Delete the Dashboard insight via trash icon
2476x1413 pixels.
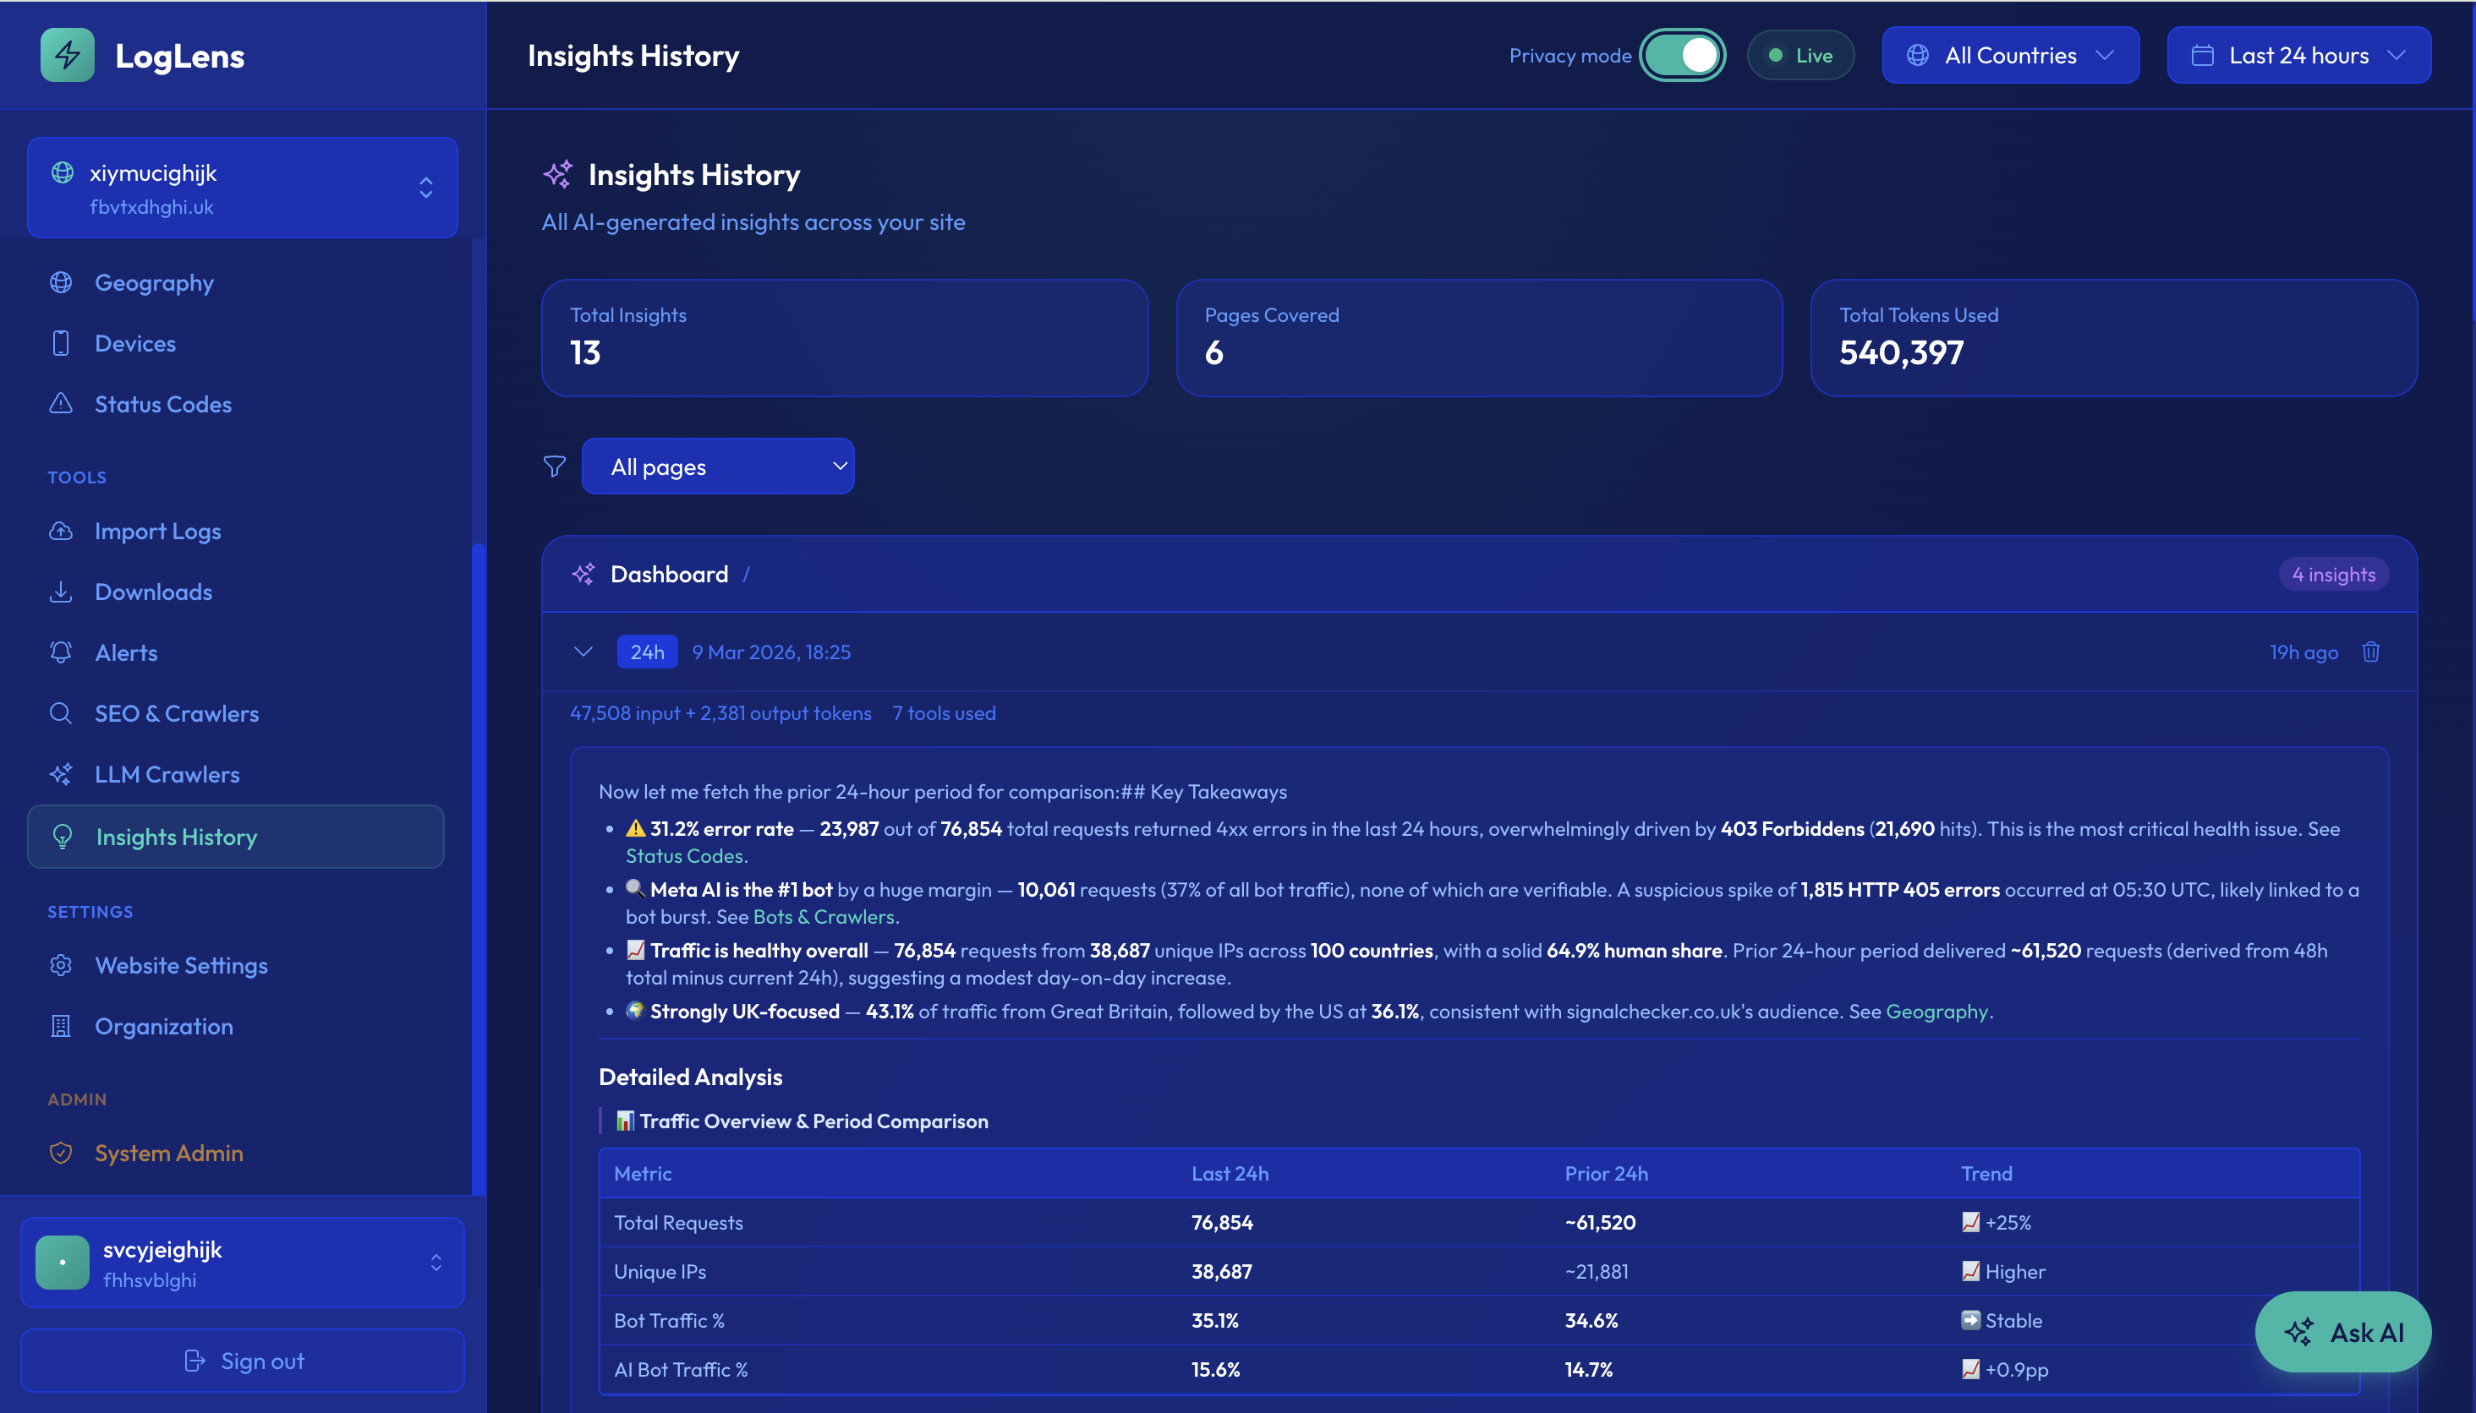tap(2371, 652)
